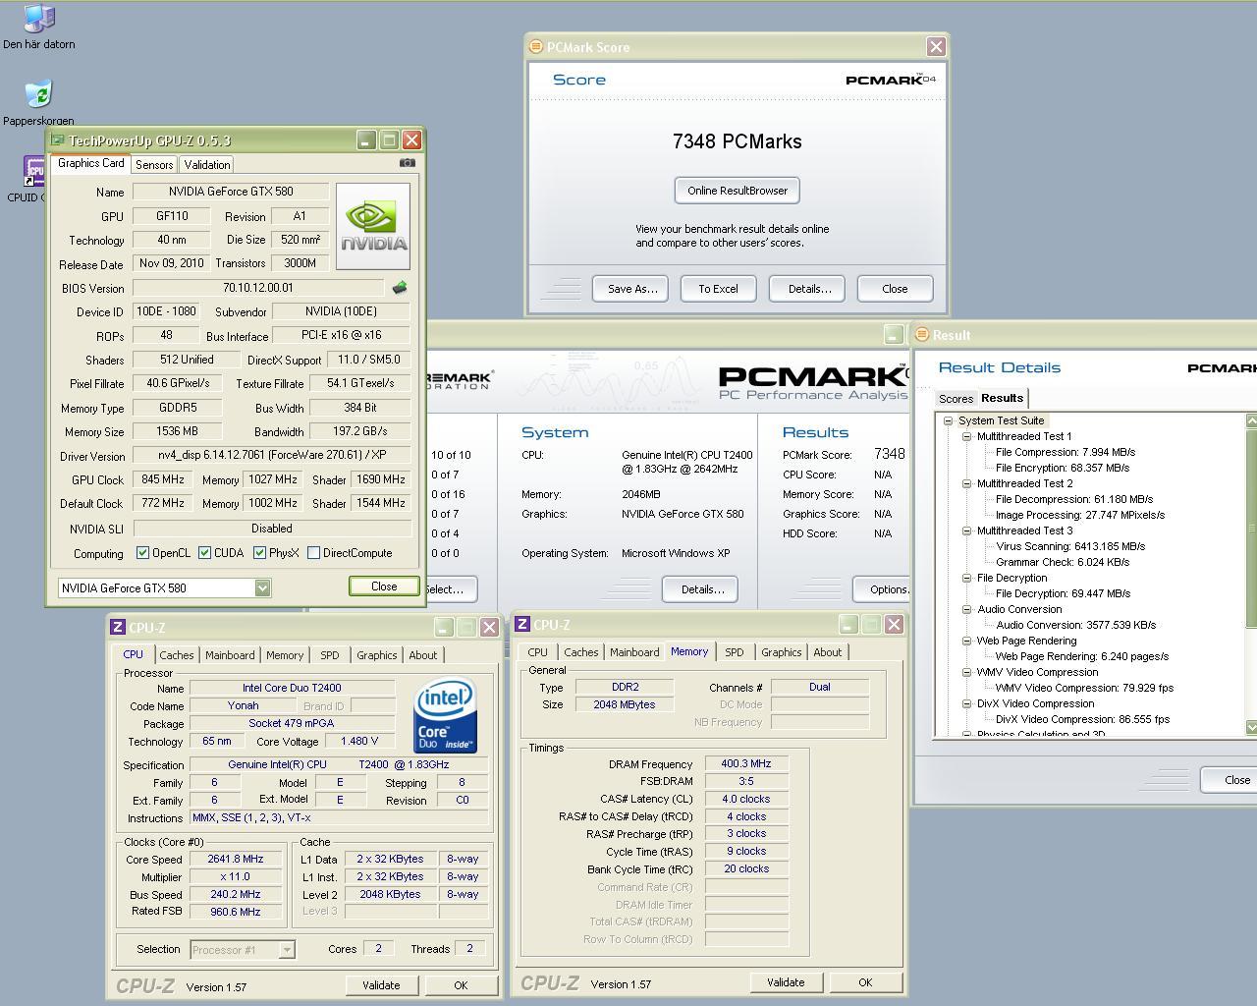Screen dimensions: 1257x1006
Task: Click the Intel Core Duo logo in CPU-Z
Action: pos(445,715)
